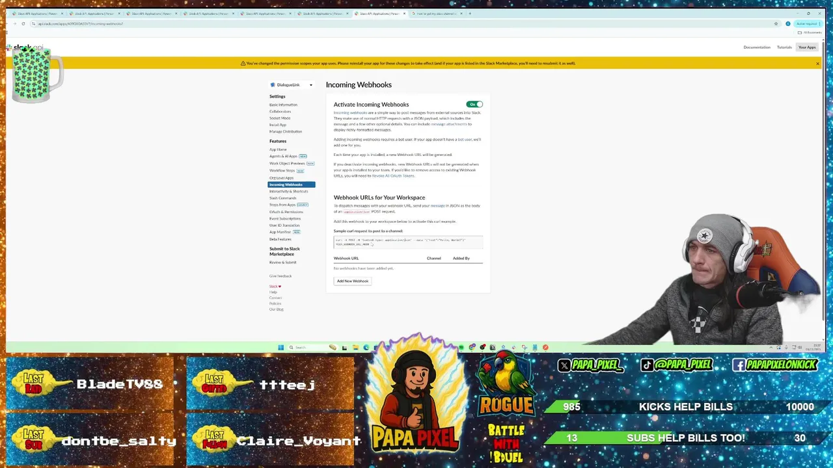This screenshot has width=833, height=468.
Task: Click the Webhook URL column header
Action: click(346, 259)
